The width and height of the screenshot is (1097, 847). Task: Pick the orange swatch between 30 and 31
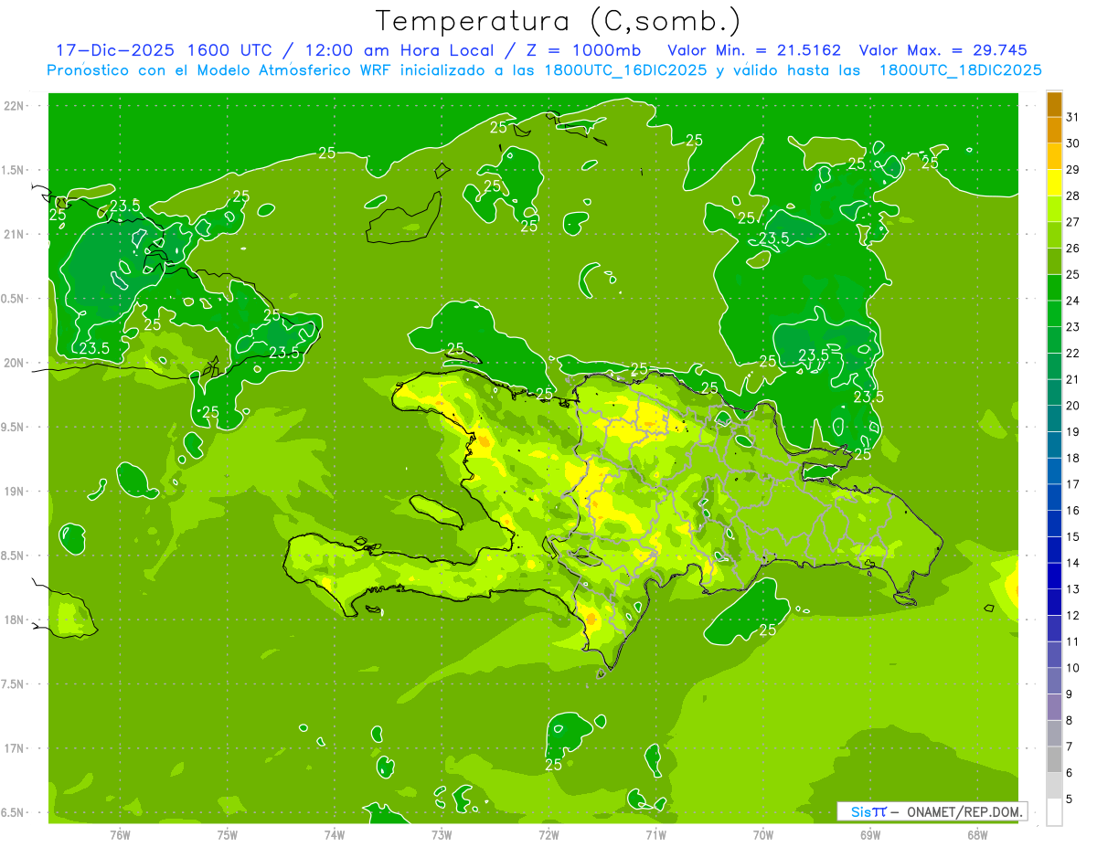click(1054, 131)
